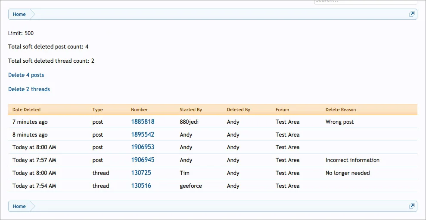426x220 pixels.
Task: Open post number 1885818
Action: click(x=143, y=122)
